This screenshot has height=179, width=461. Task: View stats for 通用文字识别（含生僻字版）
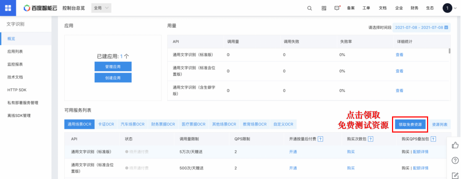[399, 91]
